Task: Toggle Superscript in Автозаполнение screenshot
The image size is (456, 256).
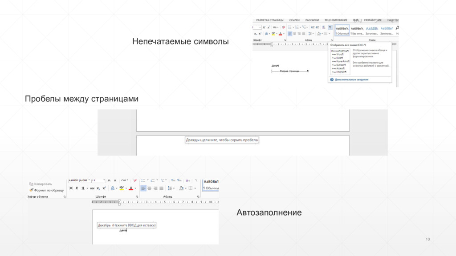Action: coord(104,188)
